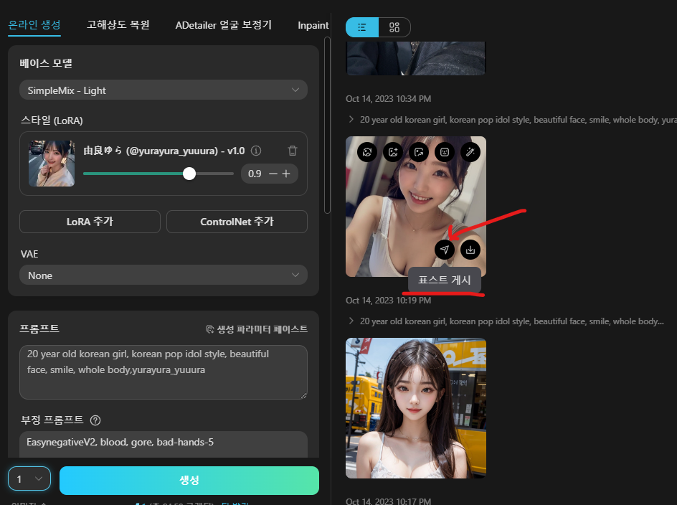The image size is (677, 505).
Task: Click the add image variation icon
Action: pos(392,152)
